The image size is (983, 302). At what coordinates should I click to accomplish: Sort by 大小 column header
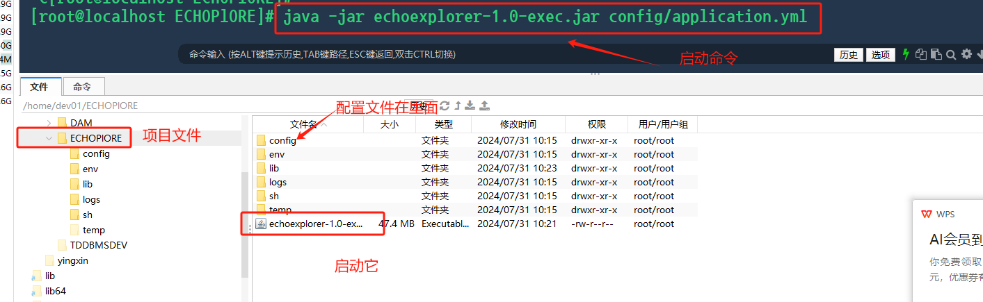pos(390,124)
